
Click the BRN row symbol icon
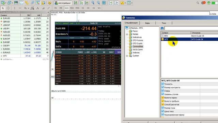[x=162, y=36]
